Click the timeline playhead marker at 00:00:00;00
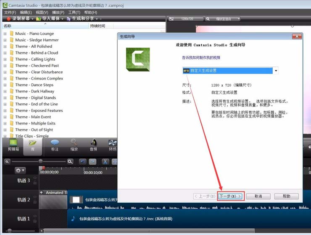 coord(42,168)
